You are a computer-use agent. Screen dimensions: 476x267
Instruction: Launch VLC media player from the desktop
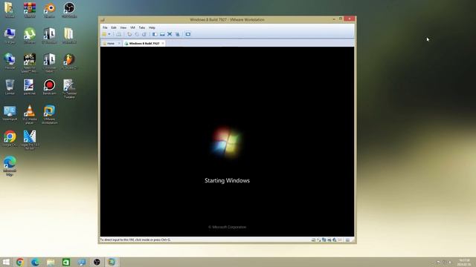point(30,114)
